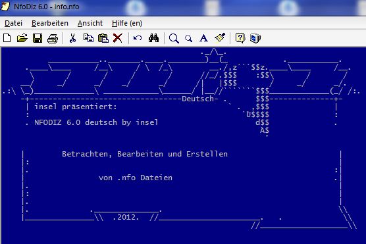
Task: Undo the last action
Action: coord(138,38)
